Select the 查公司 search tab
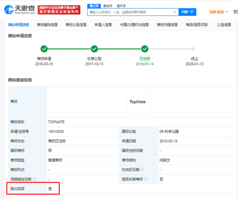The width and height of the screenshot is (238, 199). coord(94,6)
